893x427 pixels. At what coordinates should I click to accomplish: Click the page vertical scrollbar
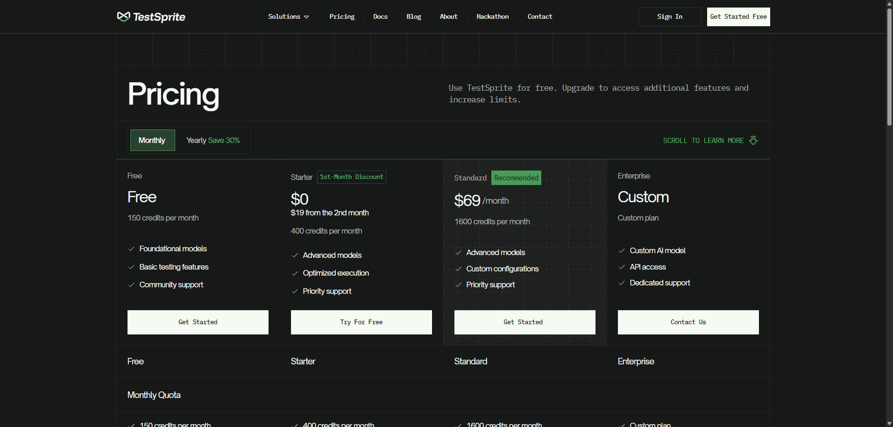[889, 67]
